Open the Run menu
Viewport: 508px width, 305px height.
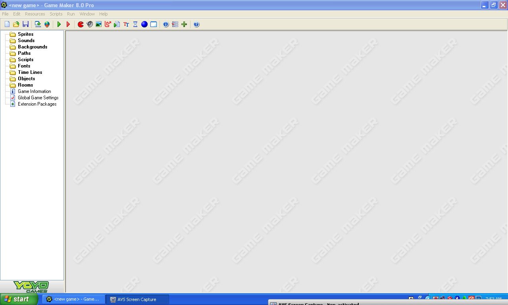pos(71,14)
